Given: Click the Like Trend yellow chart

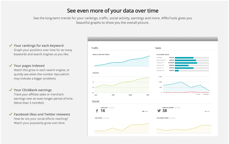Looking at the screenshot, I should 122,127.
